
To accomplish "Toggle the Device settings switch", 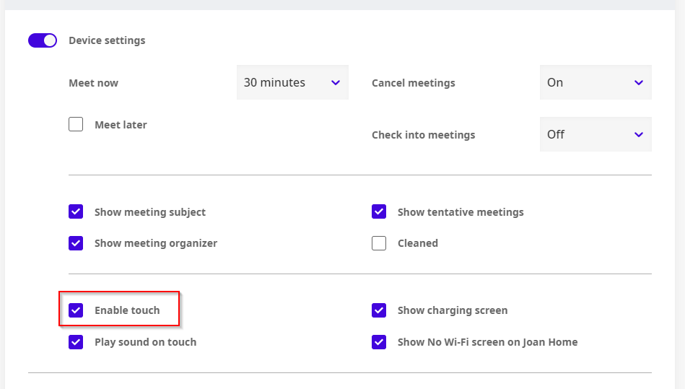I will click(43, 40).
